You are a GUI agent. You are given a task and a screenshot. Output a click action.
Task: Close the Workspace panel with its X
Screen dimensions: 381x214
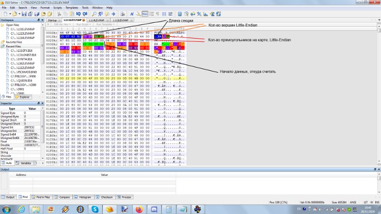[42, 20]
